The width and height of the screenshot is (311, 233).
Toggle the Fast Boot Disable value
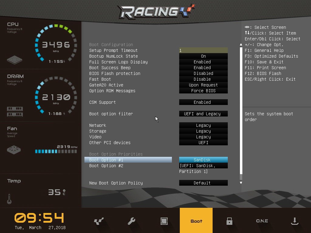[203, 79]
